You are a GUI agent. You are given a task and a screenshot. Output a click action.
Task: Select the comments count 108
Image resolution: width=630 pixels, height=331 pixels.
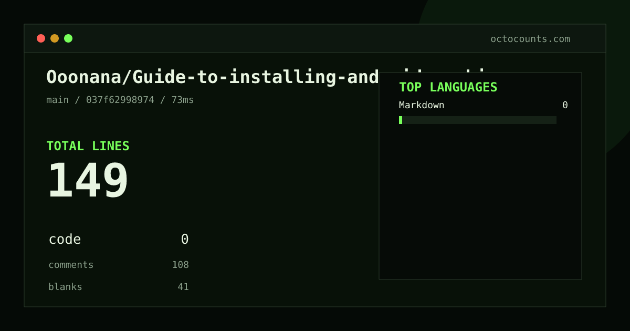(181, 265)
